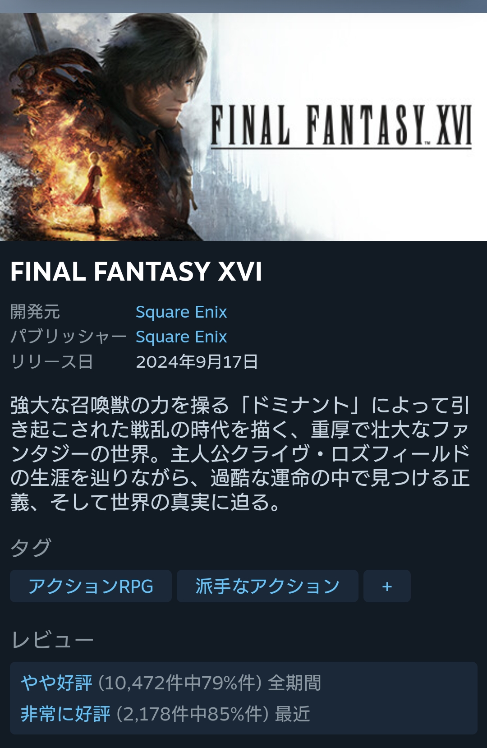Screen dimensions: 487x748
Task: Expand more tags with the plus button
Action: (387, 586)
